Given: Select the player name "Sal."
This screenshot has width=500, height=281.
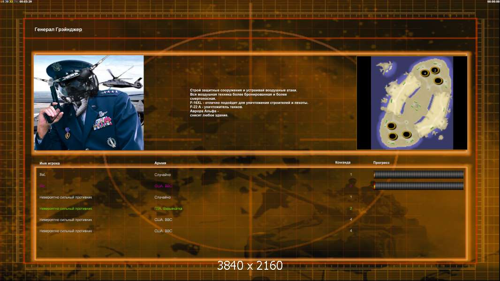Looking at the screenshot, I should pos(42,175).
